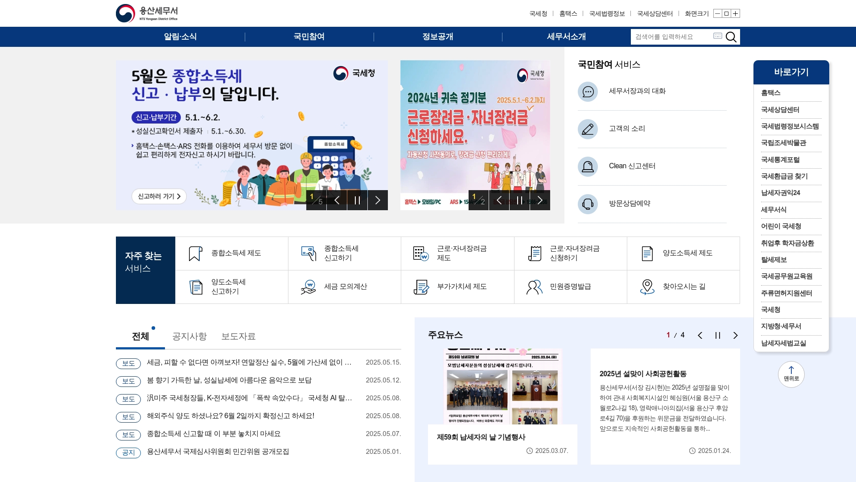Open 세무서식 in 바로가기 panel
This screenshot has width=856, height=482.
click(x=774, y=210)
